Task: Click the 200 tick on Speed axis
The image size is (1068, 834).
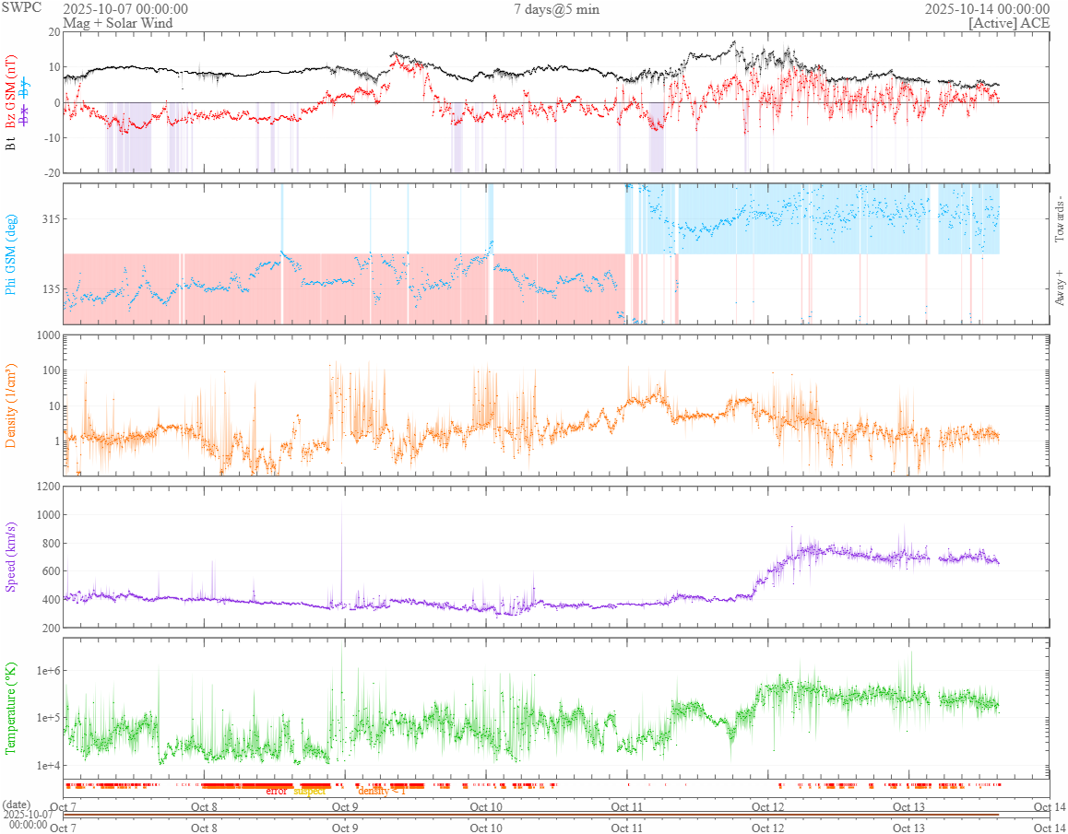Action: pyautogui.click(x=51, y=628)
